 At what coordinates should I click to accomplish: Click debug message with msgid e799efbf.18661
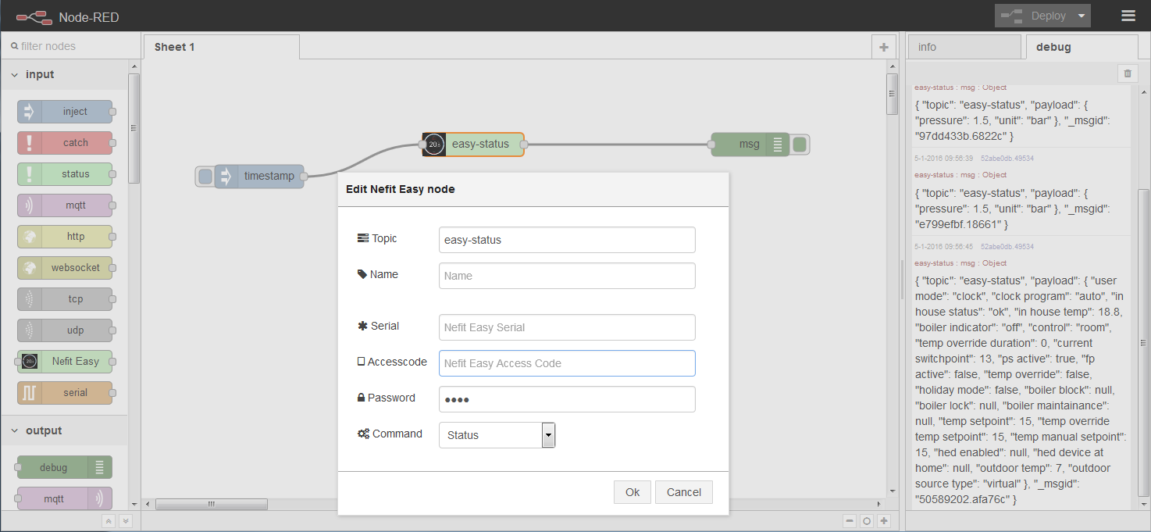pos(1021,209)
